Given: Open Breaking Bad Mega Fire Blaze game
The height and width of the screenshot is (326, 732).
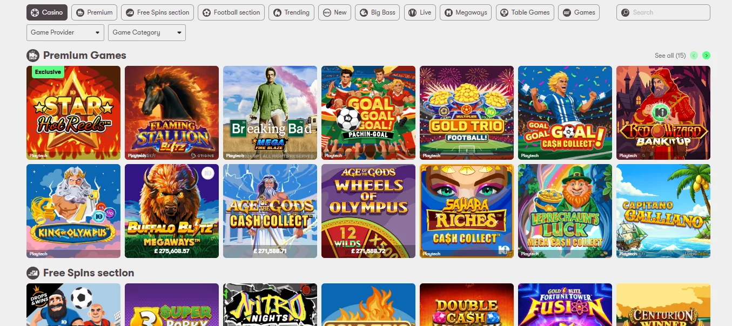Looking at the screenshot, I should [x=270, y=113].
